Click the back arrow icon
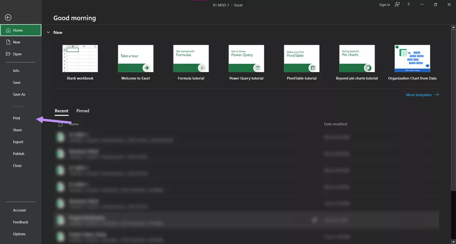The width and height of the screenshot is (456, 244). coord(8,17)
